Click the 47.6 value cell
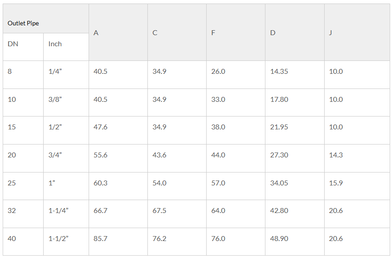Image resolution: width=391 pixels, height=257 pixels. pos(118,130)
